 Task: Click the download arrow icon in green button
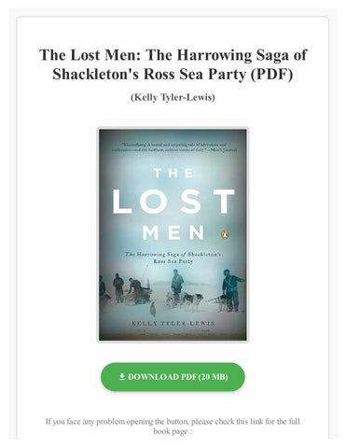[x=122, y=377]
